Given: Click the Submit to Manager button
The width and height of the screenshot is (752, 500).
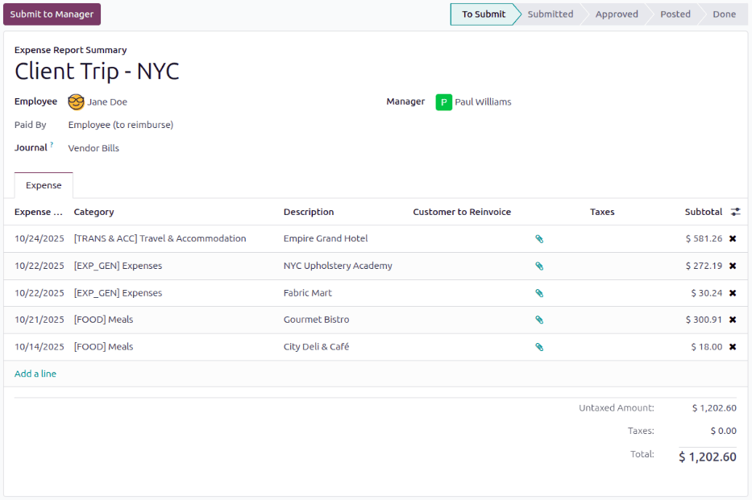Looking at the screenshot, I should 52,14.
